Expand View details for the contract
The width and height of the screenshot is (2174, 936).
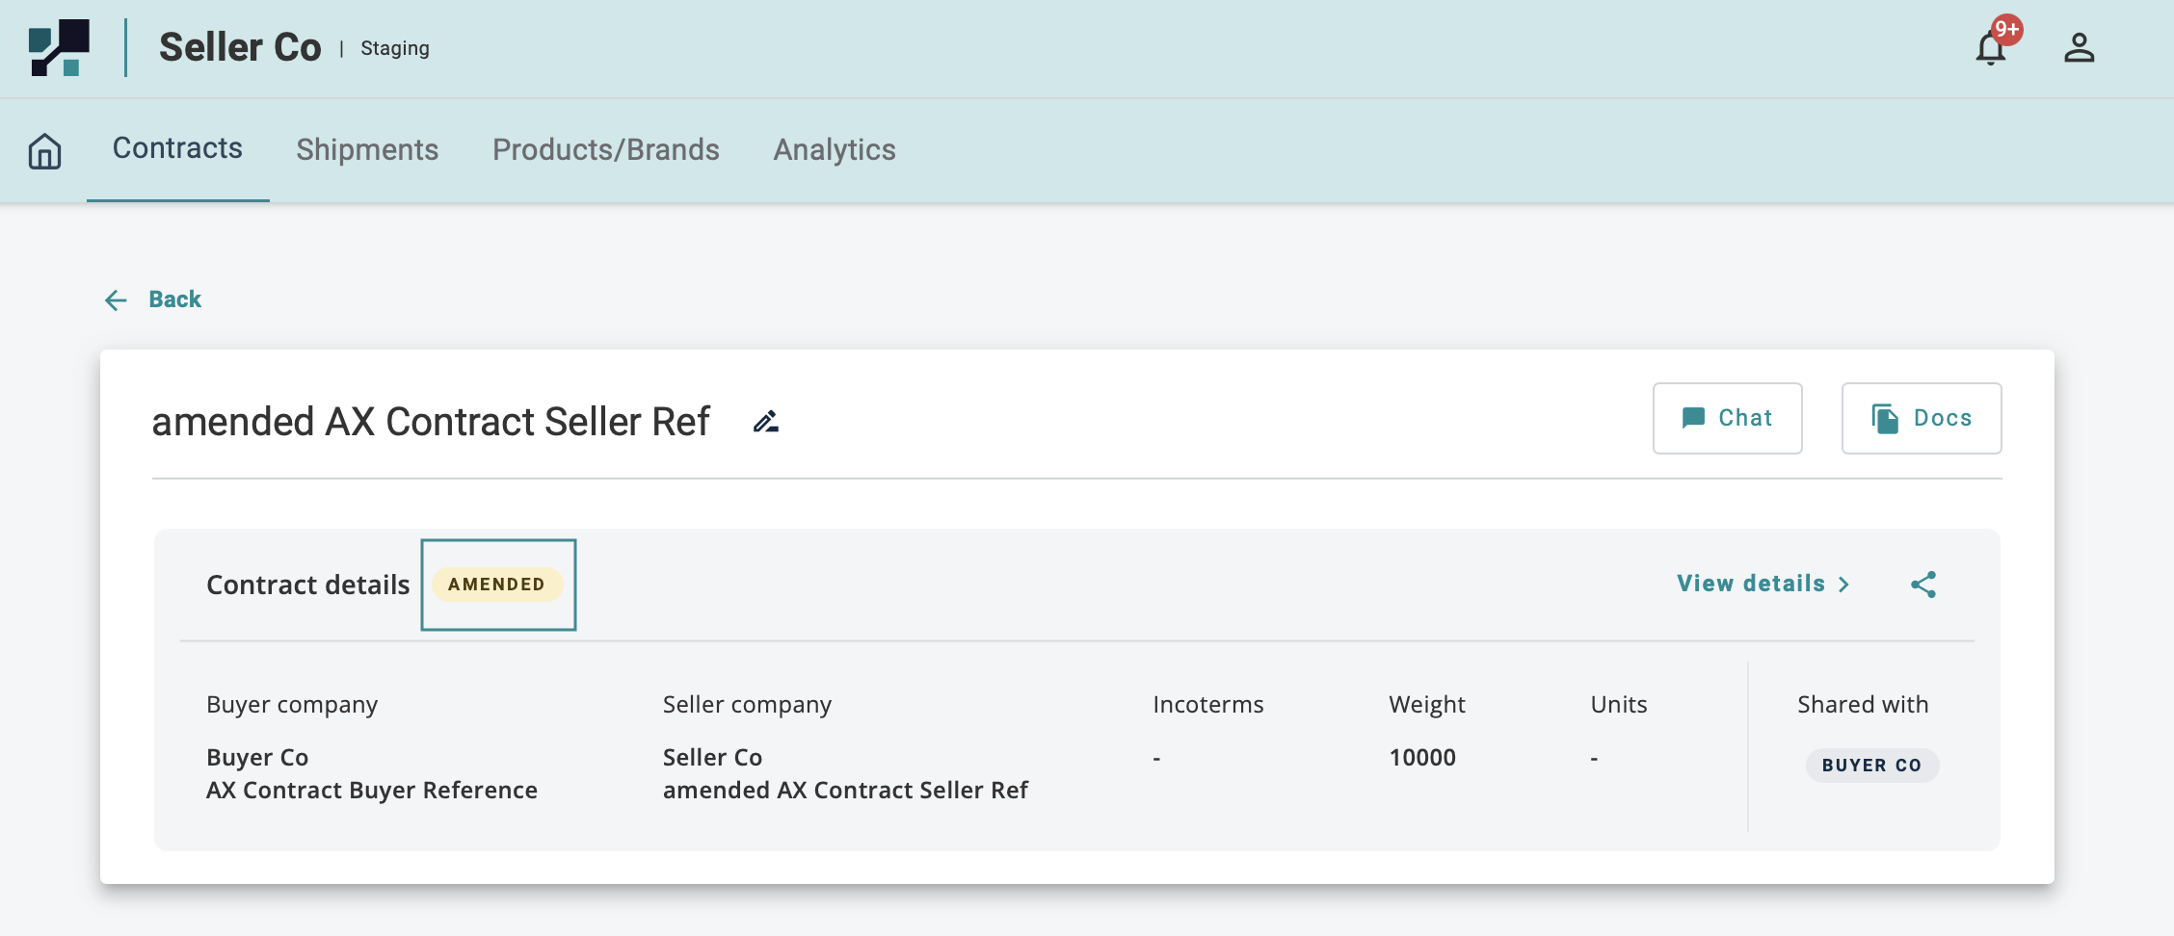pyautogui.click(x=1763, y=584)
